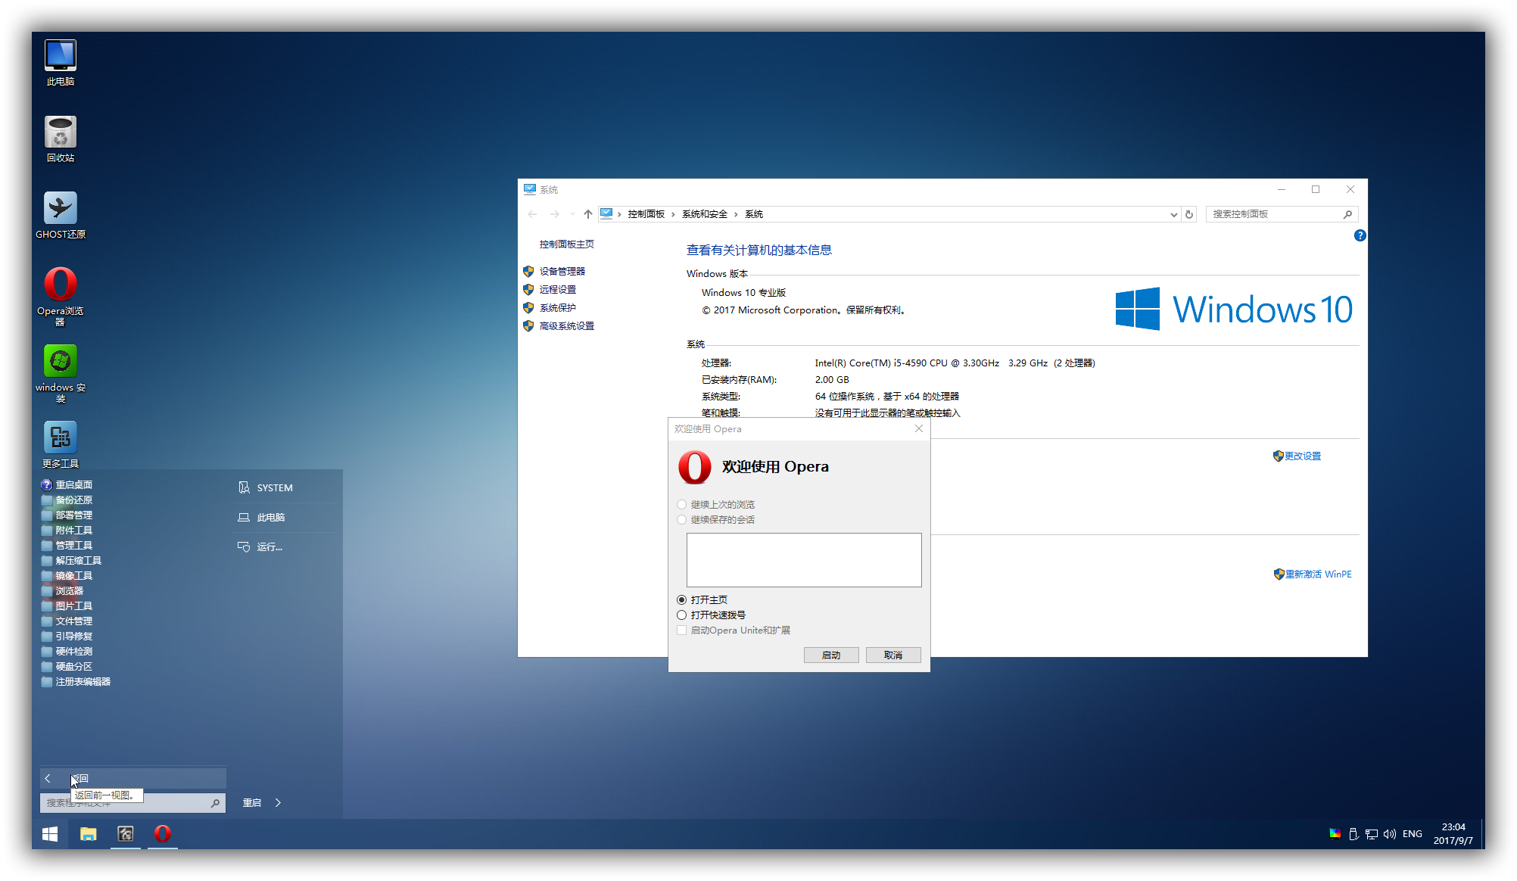Image resolution: width=1517 pixels, height=881 pixels.
Task: Click the Opera icon on the taskbar
Action: pyautogui.click(x=163, y=833)
